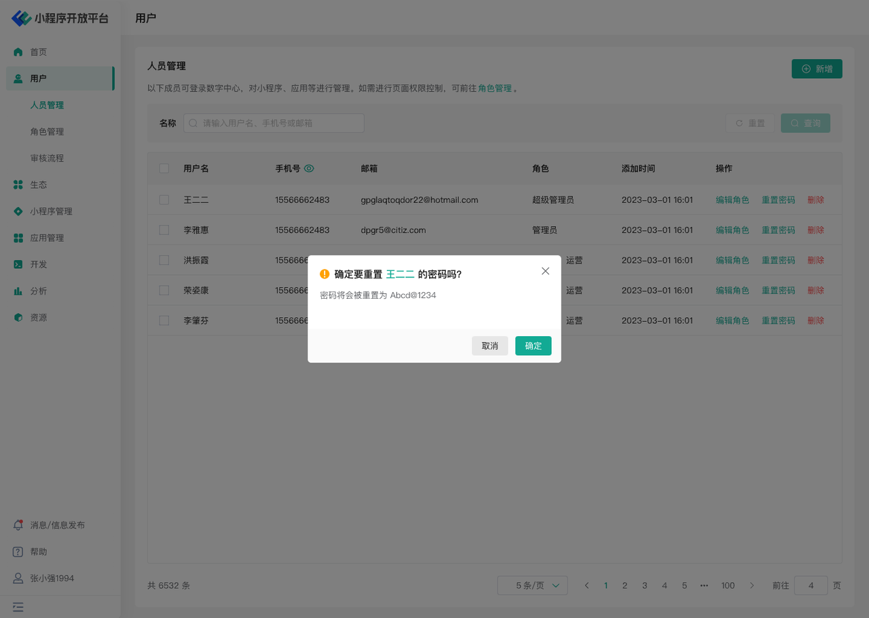Collapse the sidebar using bottom menu icon

(x=18, y=607)
